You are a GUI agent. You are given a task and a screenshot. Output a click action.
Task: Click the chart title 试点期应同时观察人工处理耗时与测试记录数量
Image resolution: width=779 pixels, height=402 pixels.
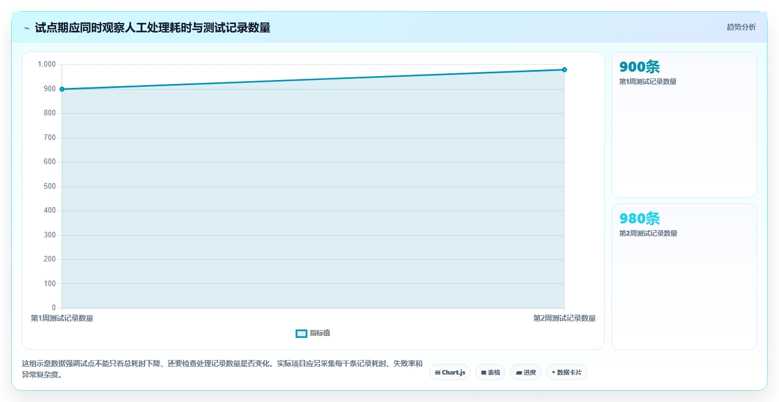[x=152, y=27]
